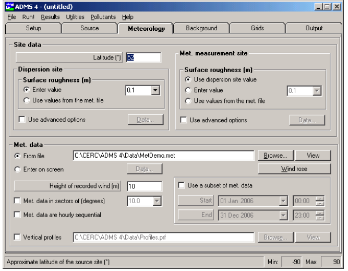This screenshot has width=348, height=271.
Task: Select the Enter on screen radio button
Action: click(17, 170)
